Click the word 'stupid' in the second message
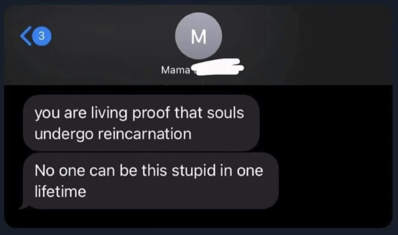The width and height of the screenshot is (398, 235). click(194, 171)
